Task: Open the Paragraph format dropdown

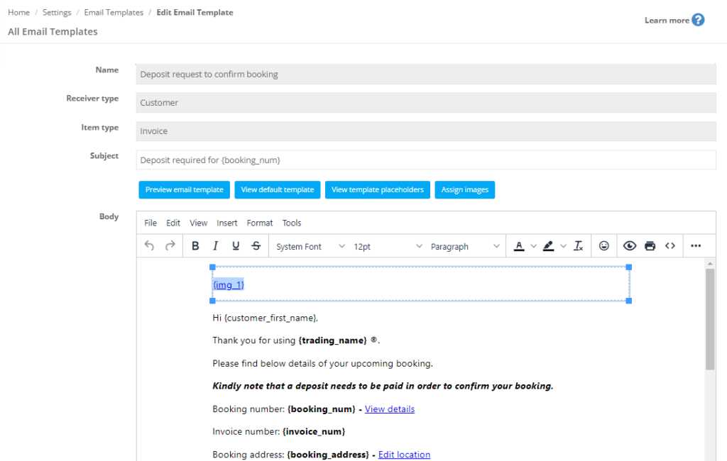Action: coord(464,247)
